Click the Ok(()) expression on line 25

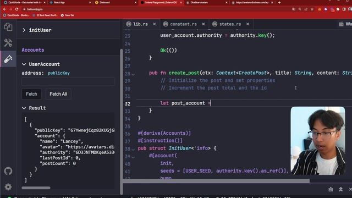coord(169,50)
